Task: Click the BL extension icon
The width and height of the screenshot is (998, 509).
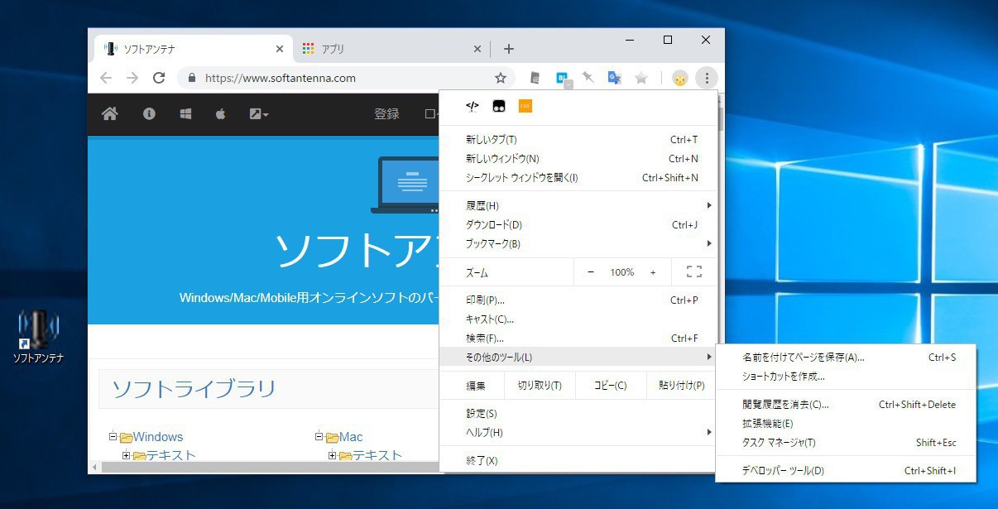Action: click(563, 78)
